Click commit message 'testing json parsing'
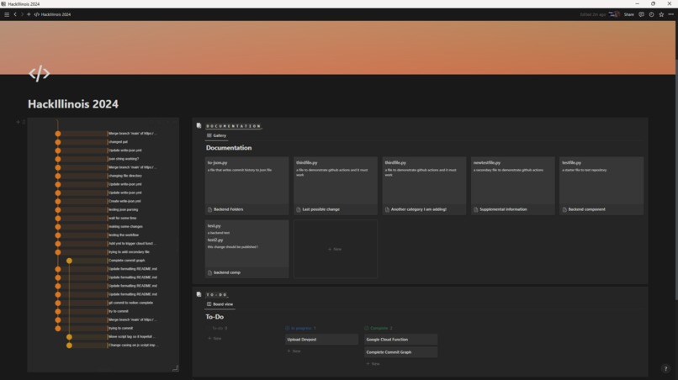678x380 pixels. pyautogui.click(x=123, y=209)
